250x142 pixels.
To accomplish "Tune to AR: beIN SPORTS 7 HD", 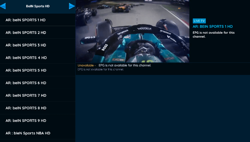I will pos(38,95).
